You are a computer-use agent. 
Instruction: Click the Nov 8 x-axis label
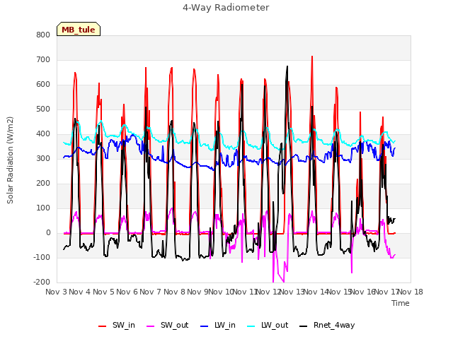[174, 292]
